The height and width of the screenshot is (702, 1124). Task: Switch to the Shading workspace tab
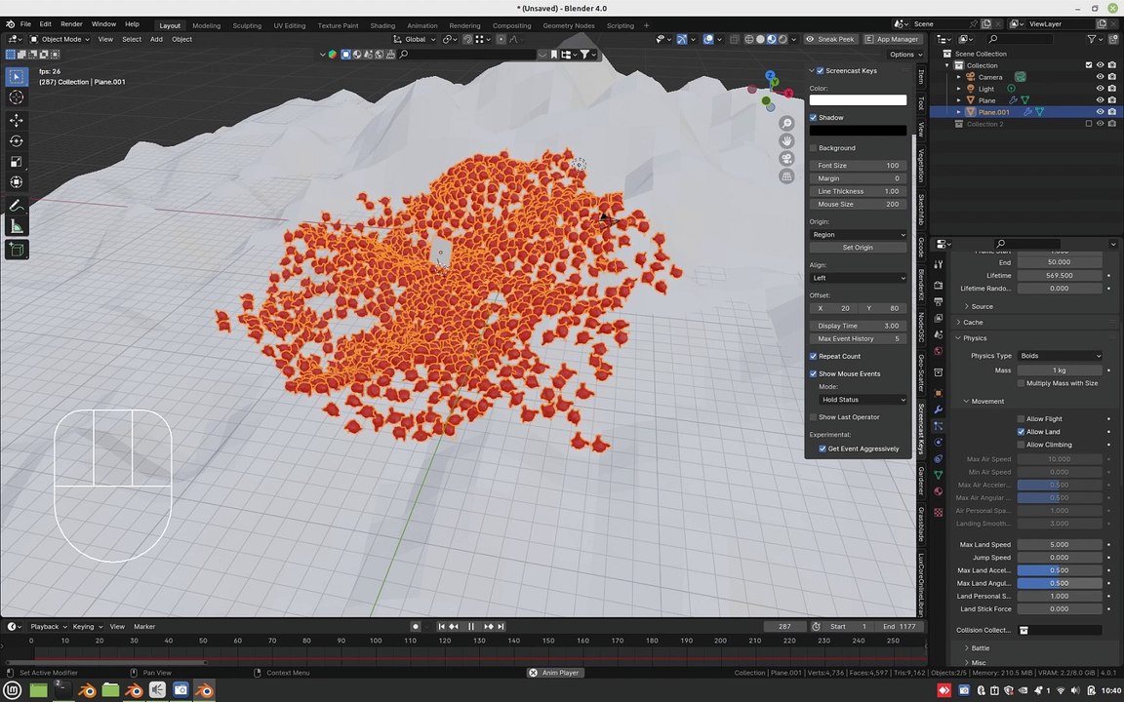tap(382, 25)
